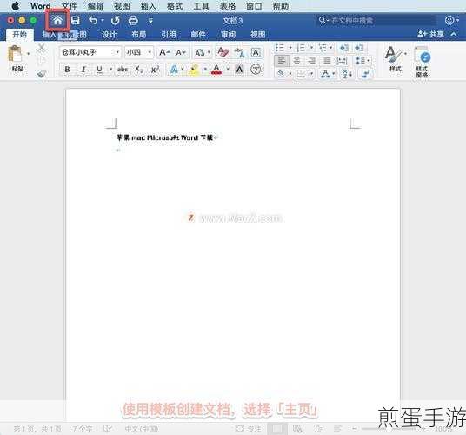Click the 粘贴 paste button
This screenshot has width=466, height=435.
(x=17, y=58)
